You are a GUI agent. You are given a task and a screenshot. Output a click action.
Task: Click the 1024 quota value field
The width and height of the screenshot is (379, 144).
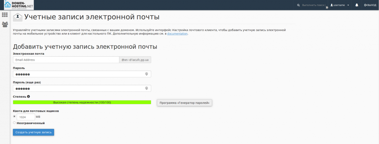26,117
